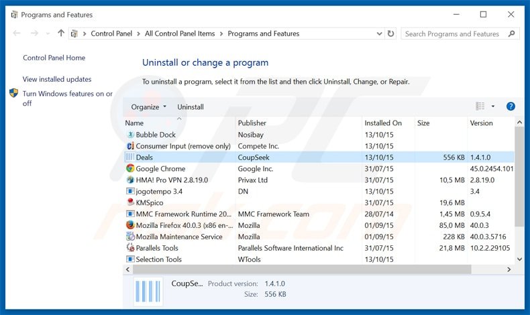Click the MMC Framework Runtime icon
This screenshot has height=315, width=530.
click(x=130, y=214)
